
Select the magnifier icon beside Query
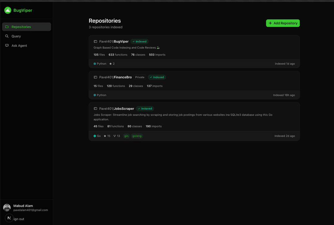click(x=7, y=36)
